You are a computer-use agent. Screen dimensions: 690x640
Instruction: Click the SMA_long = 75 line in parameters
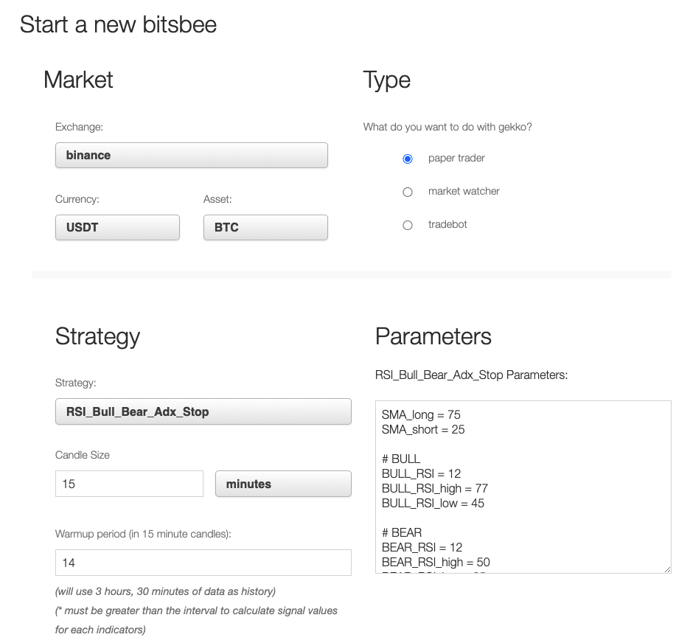[421, 414]
